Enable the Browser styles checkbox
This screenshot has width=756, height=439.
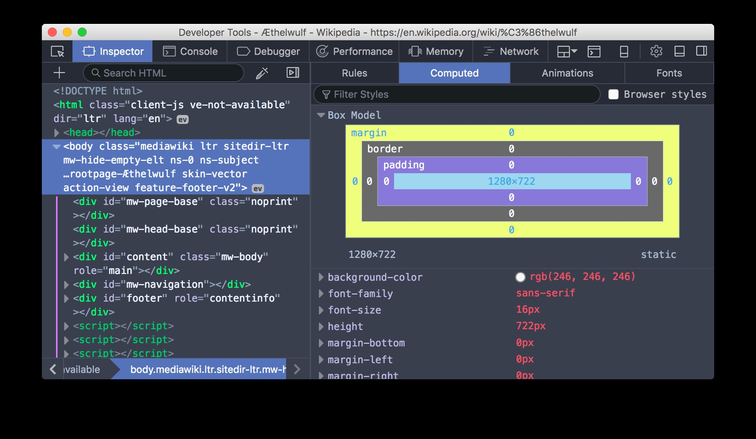[x=613, y=94]
